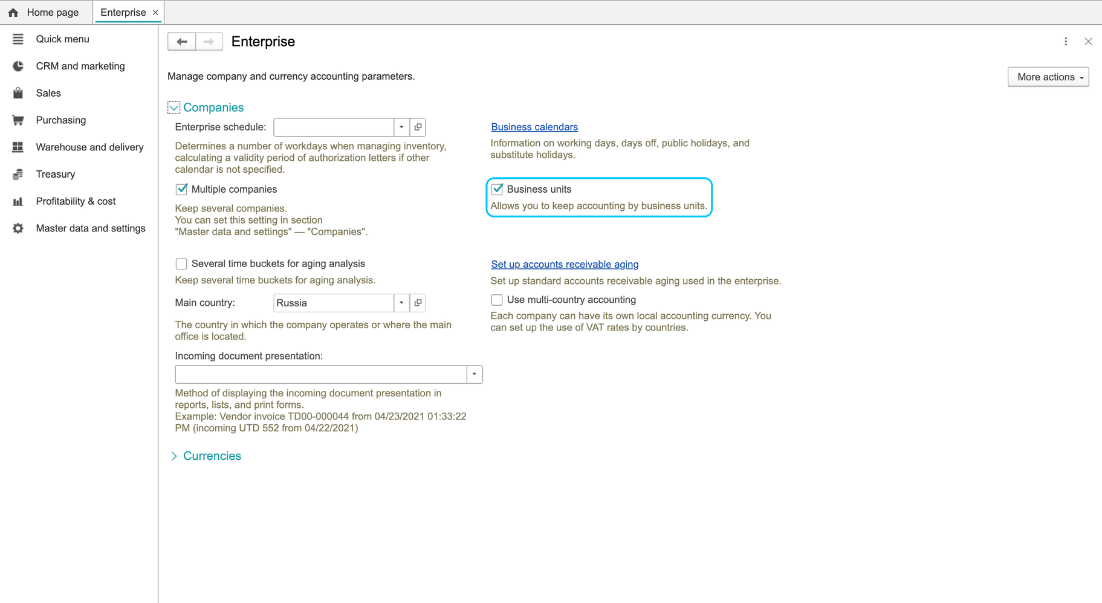This screenshot has width=1102, height=603.
Task: Close the Enterprise form with X
Action: coord(1088,42)
